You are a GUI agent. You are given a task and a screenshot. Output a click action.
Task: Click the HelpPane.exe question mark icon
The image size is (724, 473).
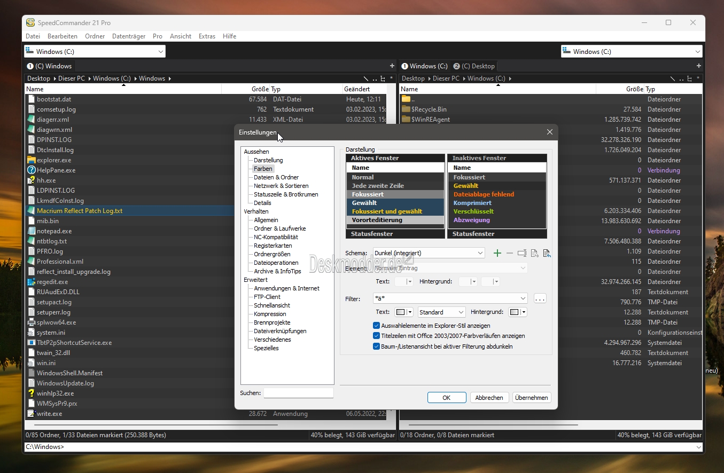[x=31, y=170]
